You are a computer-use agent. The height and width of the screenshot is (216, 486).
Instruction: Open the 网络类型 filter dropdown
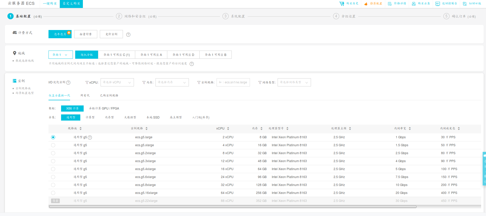point(294,82)
